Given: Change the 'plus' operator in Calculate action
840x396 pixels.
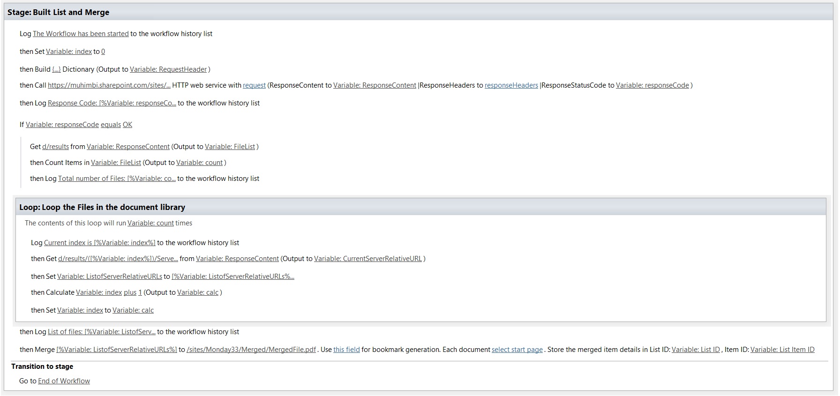Looking at the screenshot, I should coord(130,292).
